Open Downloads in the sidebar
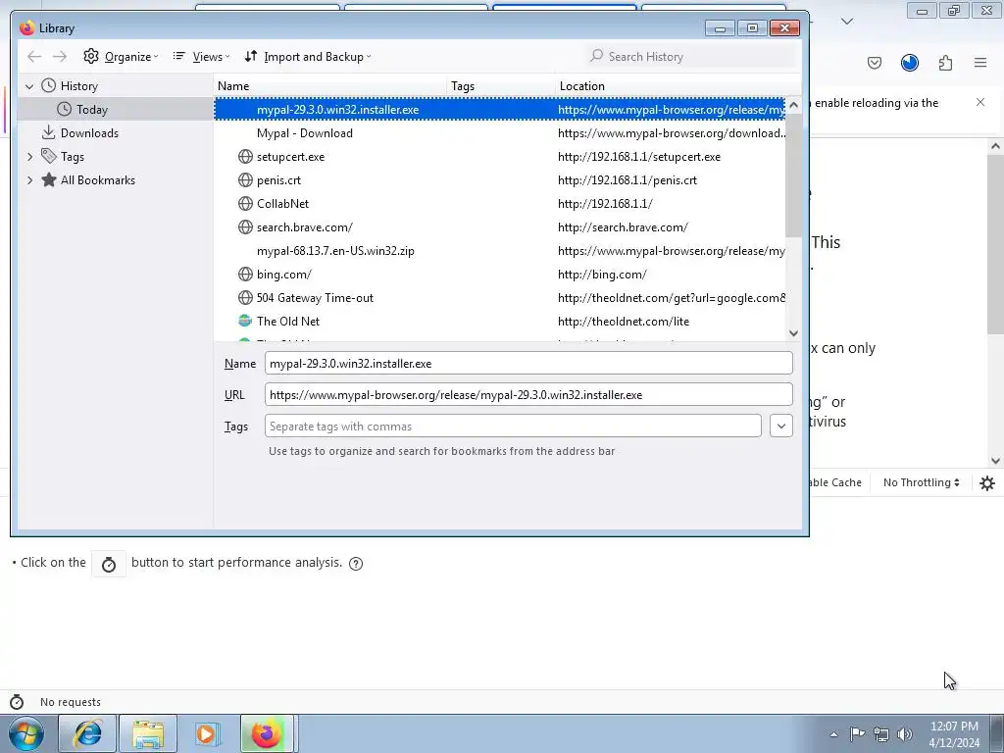The width and height of the screenshot is (1004, 753). pyautogui.click(x=89, y=133)
